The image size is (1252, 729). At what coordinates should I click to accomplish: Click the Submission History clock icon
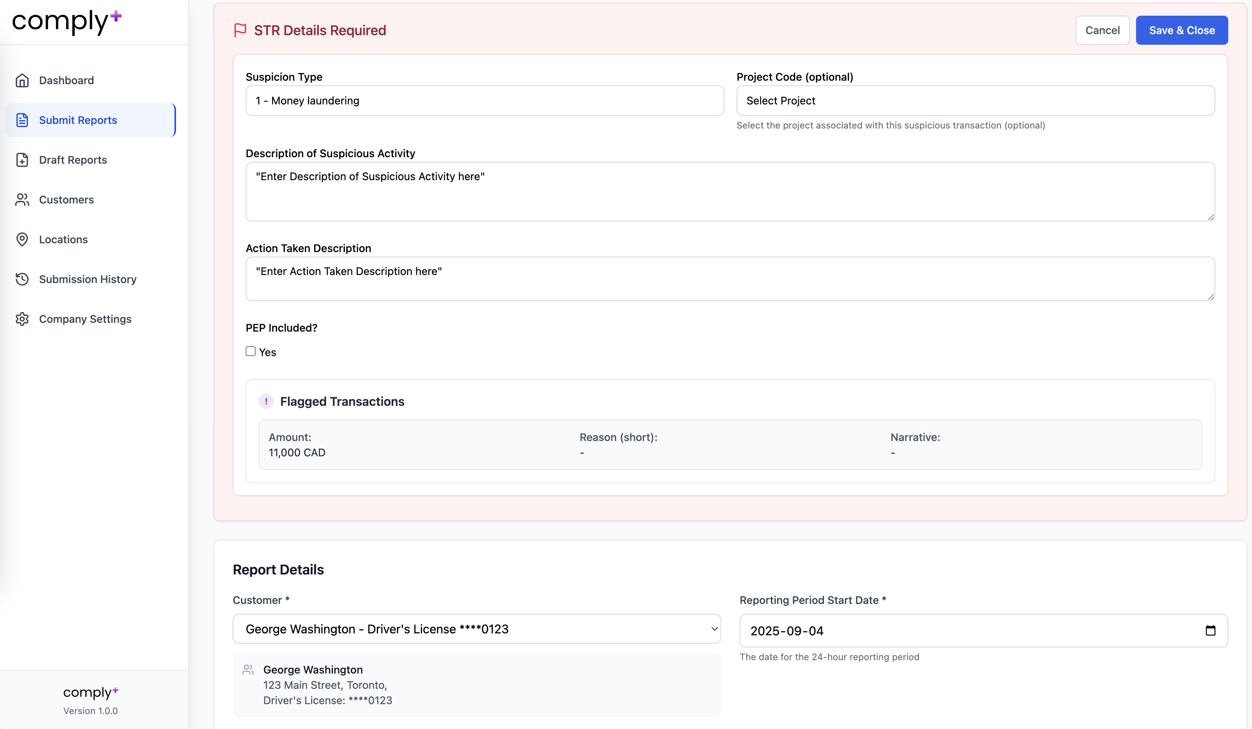tap(22, 279)
